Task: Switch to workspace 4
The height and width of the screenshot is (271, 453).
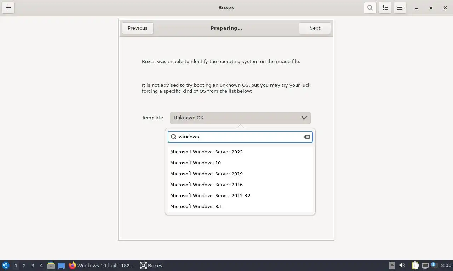Action: click(x=41, y=266)
